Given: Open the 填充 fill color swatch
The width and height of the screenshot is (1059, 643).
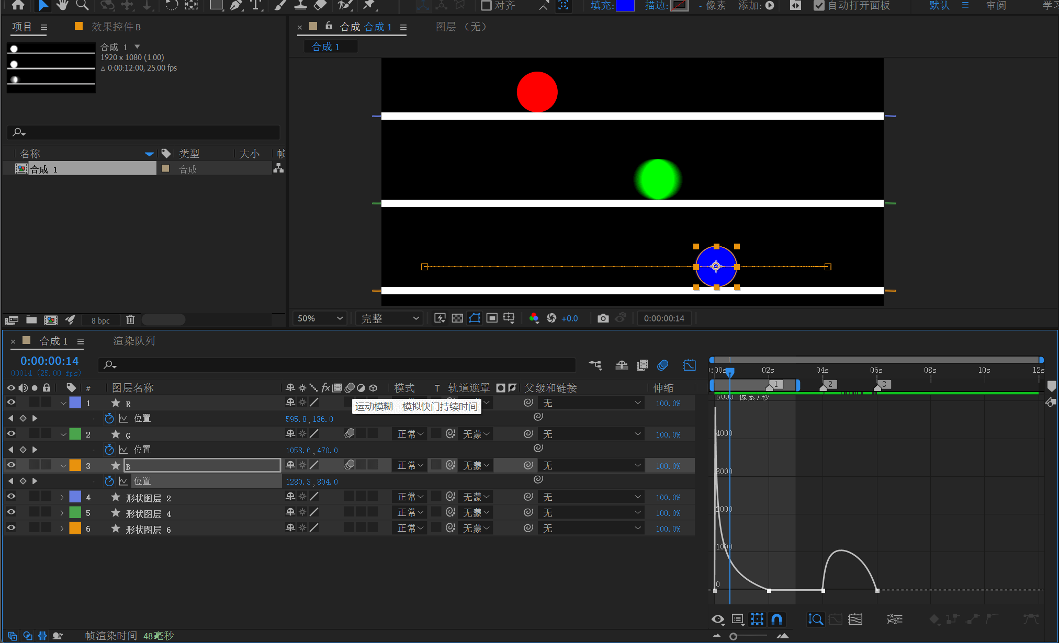Looking at the screenshot, I should (625, 5).
